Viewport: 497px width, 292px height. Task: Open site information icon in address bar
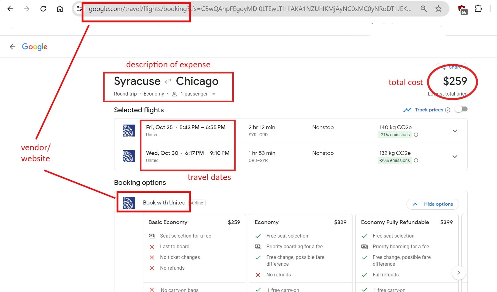click(x=79, y=9)
